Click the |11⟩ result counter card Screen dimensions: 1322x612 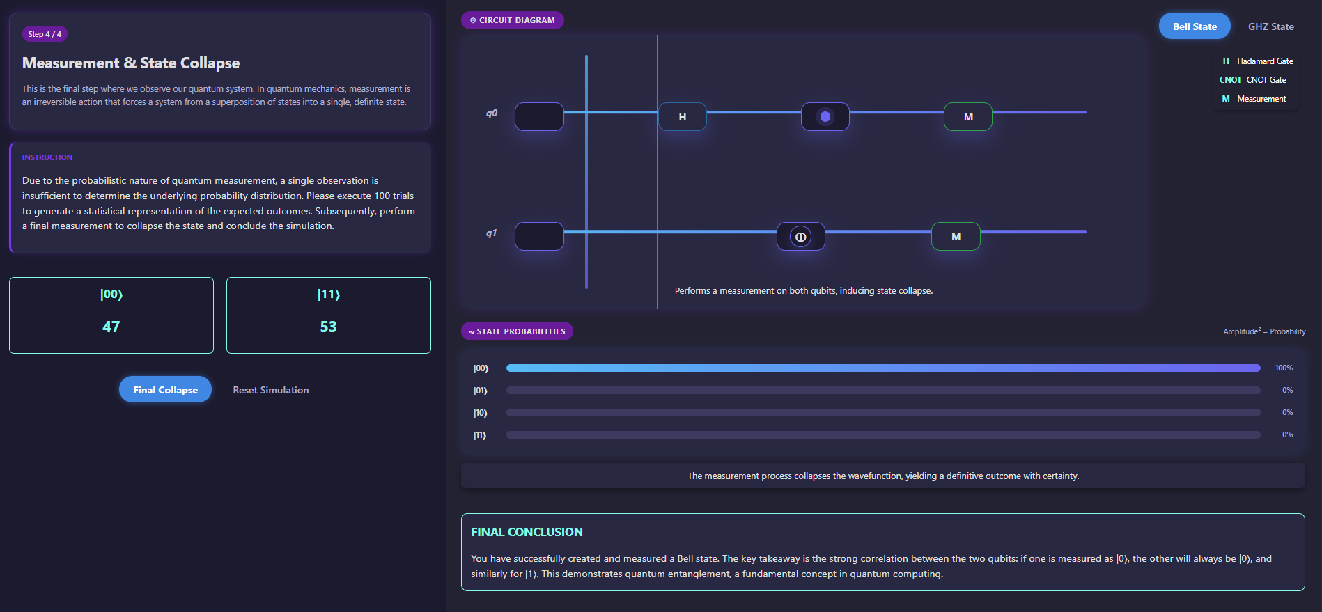[328, 315]
